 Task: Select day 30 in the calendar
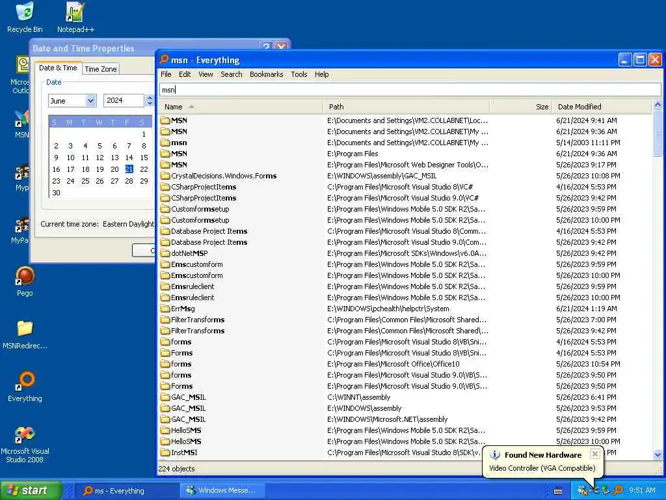tap(56, 193)
